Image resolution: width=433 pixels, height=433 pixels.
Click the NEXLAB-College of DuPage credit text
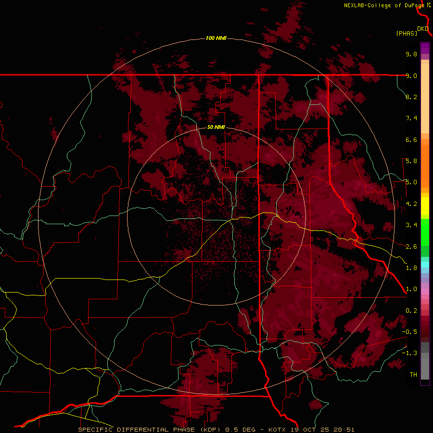384,5
